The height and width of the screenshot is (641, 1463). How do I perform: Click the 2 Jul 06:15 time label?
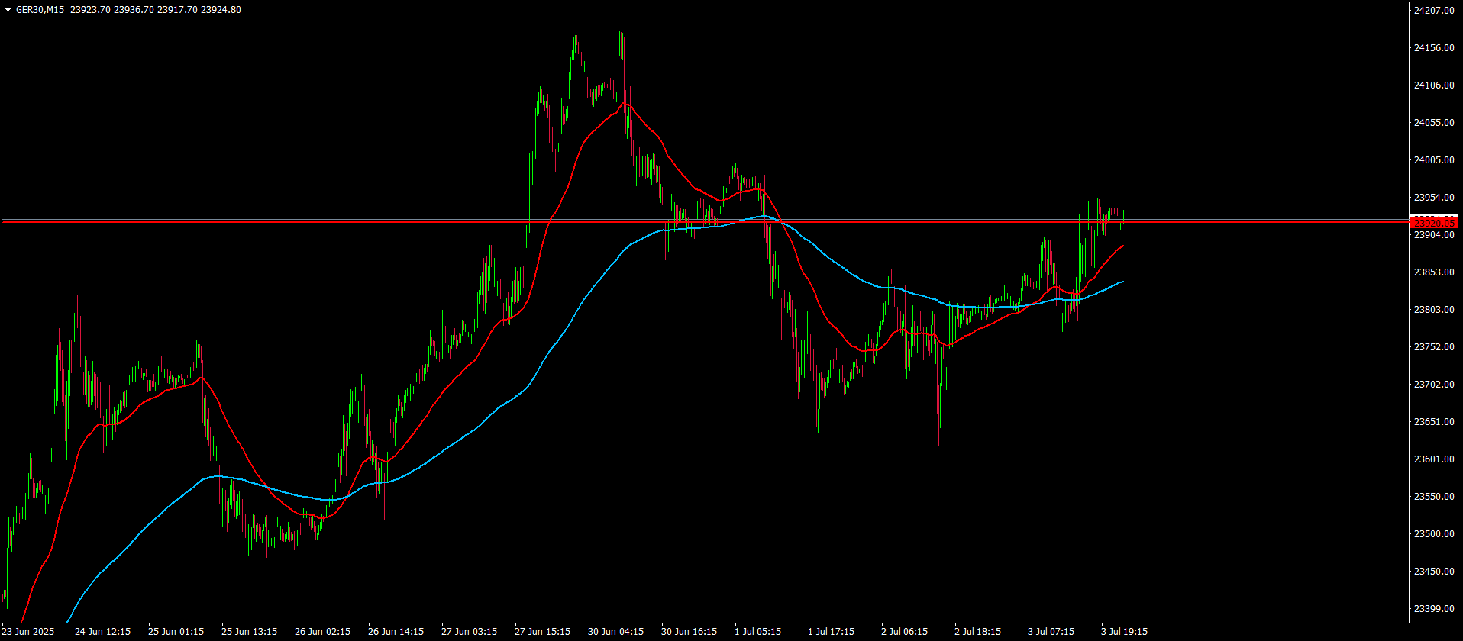(x=905, y=632)
